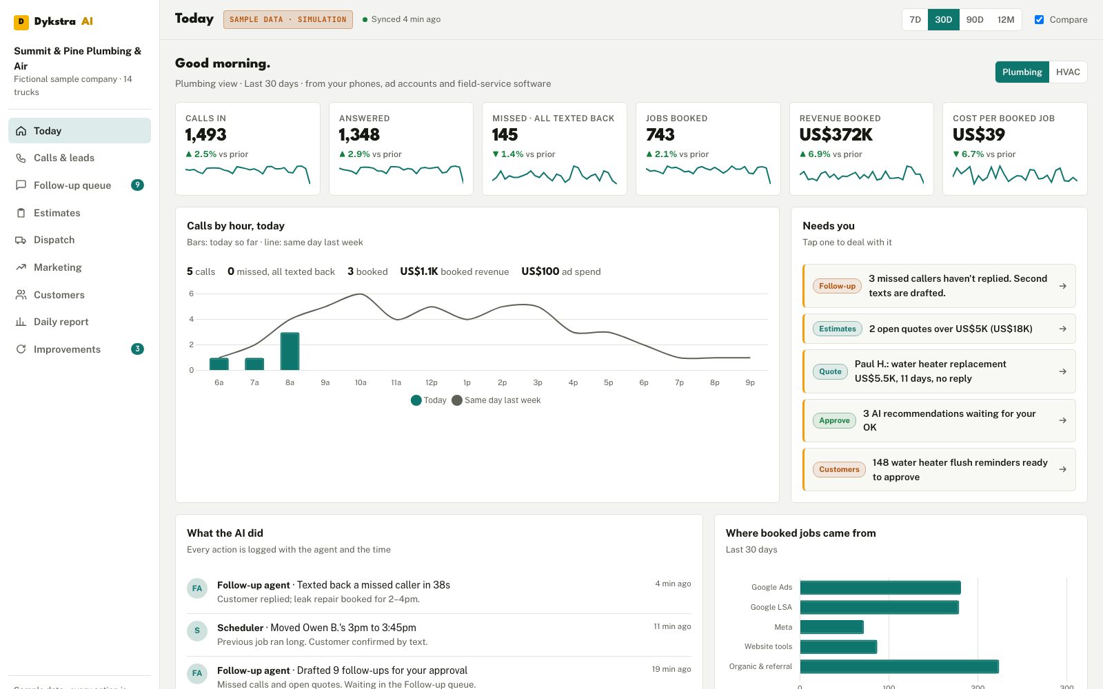The width and height of the screenshot is (1103, 689).
Task: Click the Improvements refresh icon
Action: [21, 349]
